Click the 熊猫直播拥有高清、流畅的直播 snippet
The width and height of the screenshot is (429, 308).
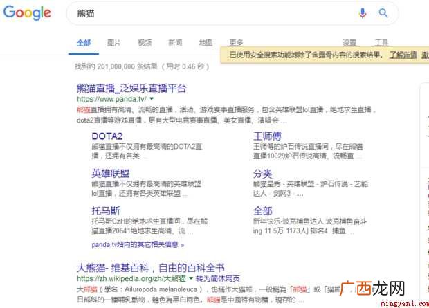point(226,115)
